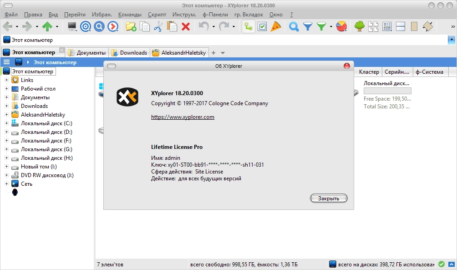Expand the Локальный диск (C:) node

[x=6, y=123]
